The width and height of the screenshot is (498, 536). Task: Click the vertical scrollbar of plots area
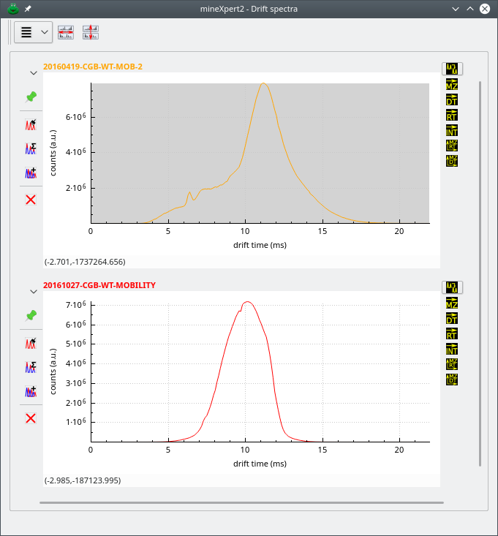coord(480,272)
